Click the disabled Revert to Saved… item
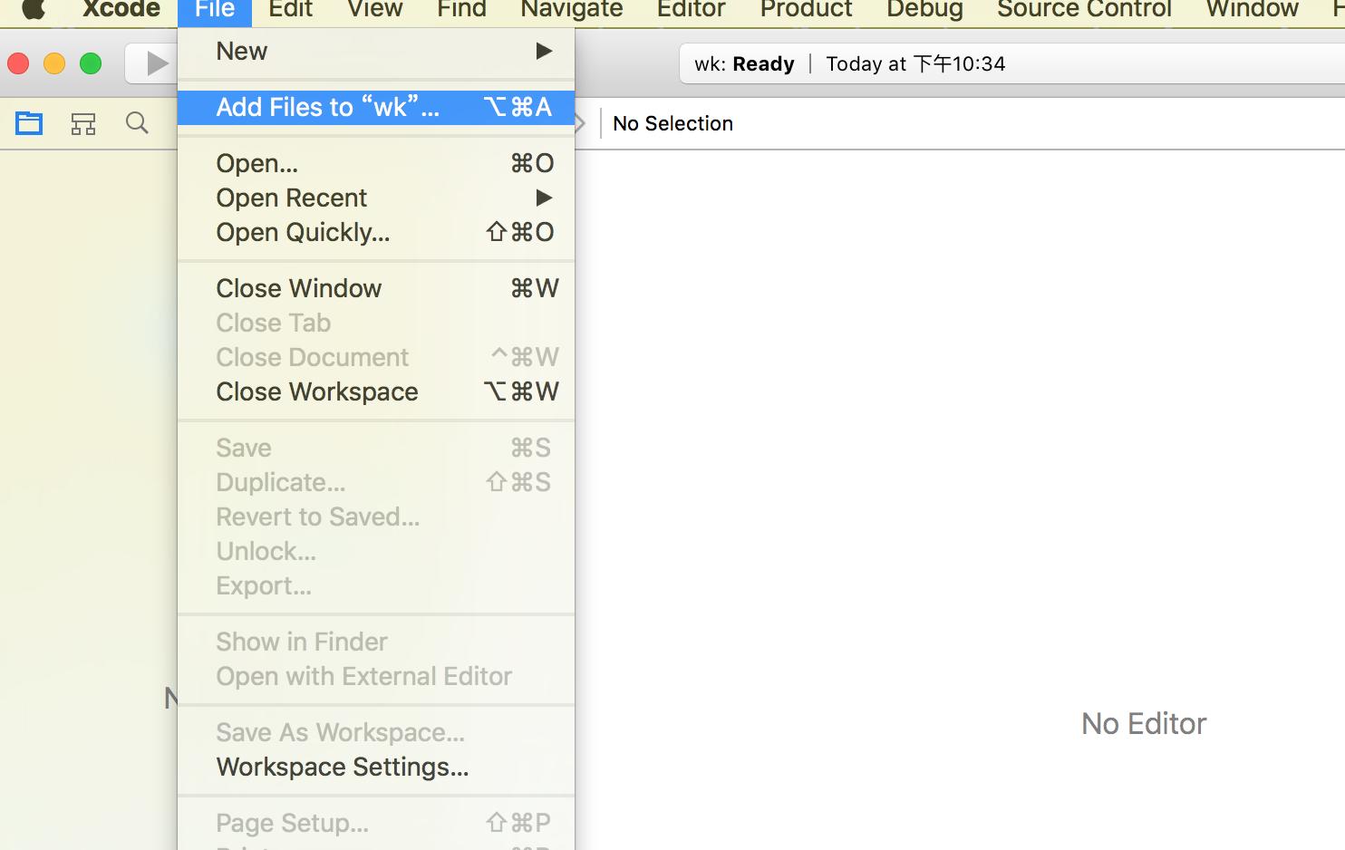The image size is (1345, 850). point(376,517)
